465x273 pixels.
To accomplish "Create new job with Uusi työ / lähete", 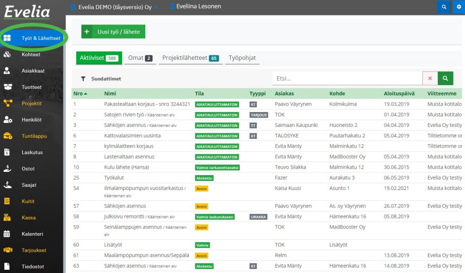I will pos(113,32).
